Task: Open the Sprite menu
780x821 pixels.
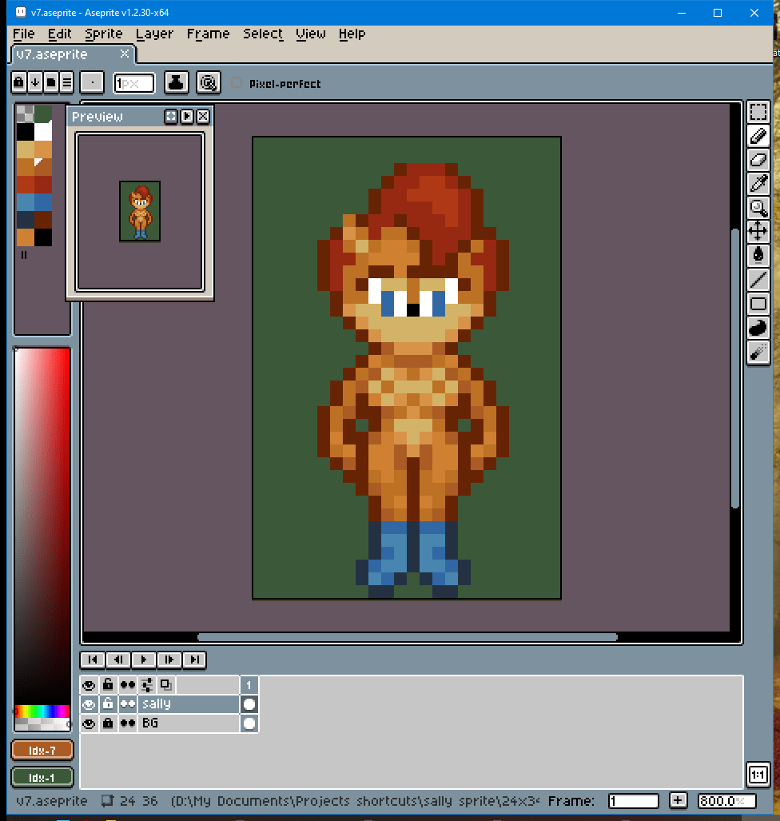Action: (x=104, y=34)
